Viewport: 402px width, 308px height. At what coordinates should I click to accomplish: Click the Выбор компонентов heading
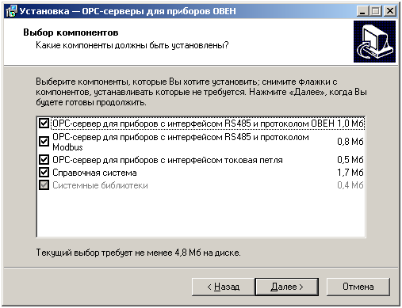pyautogui.click(x=71, y=32)
